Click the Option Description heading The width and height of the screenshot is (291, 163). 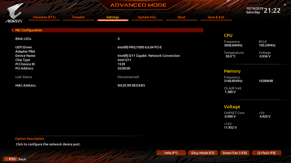click(30, 139)
